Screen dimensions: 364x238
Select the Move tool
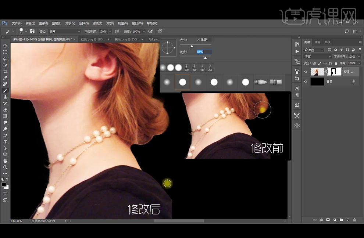(x=5, y=46)
